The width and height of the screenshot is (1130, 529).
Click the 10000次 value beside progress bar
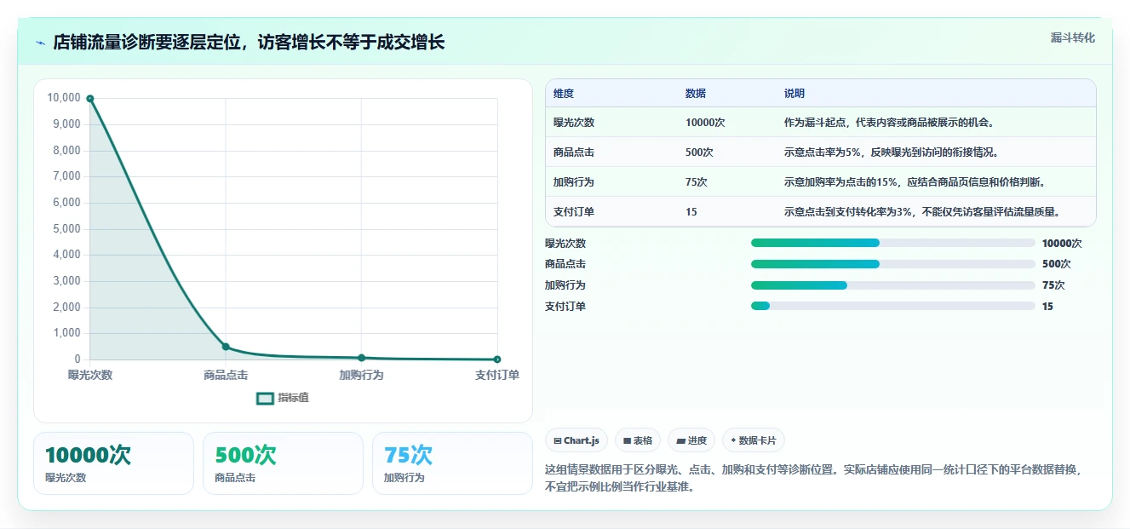(x=1062, y=243)
